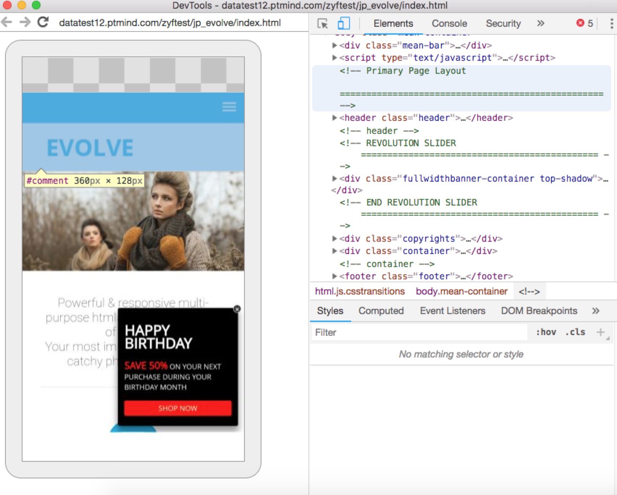Select html.js.csstransitions in the breadcrumb

click(x=360, y=291)
